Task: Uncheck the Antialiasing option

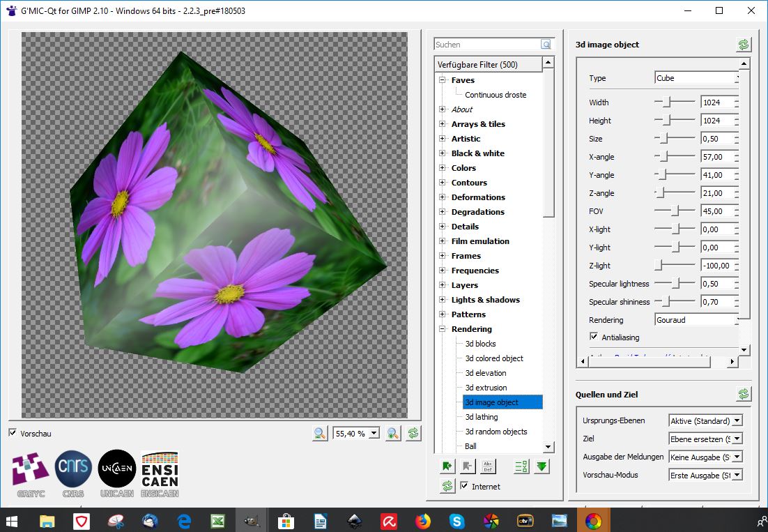Action: point(594,337)
